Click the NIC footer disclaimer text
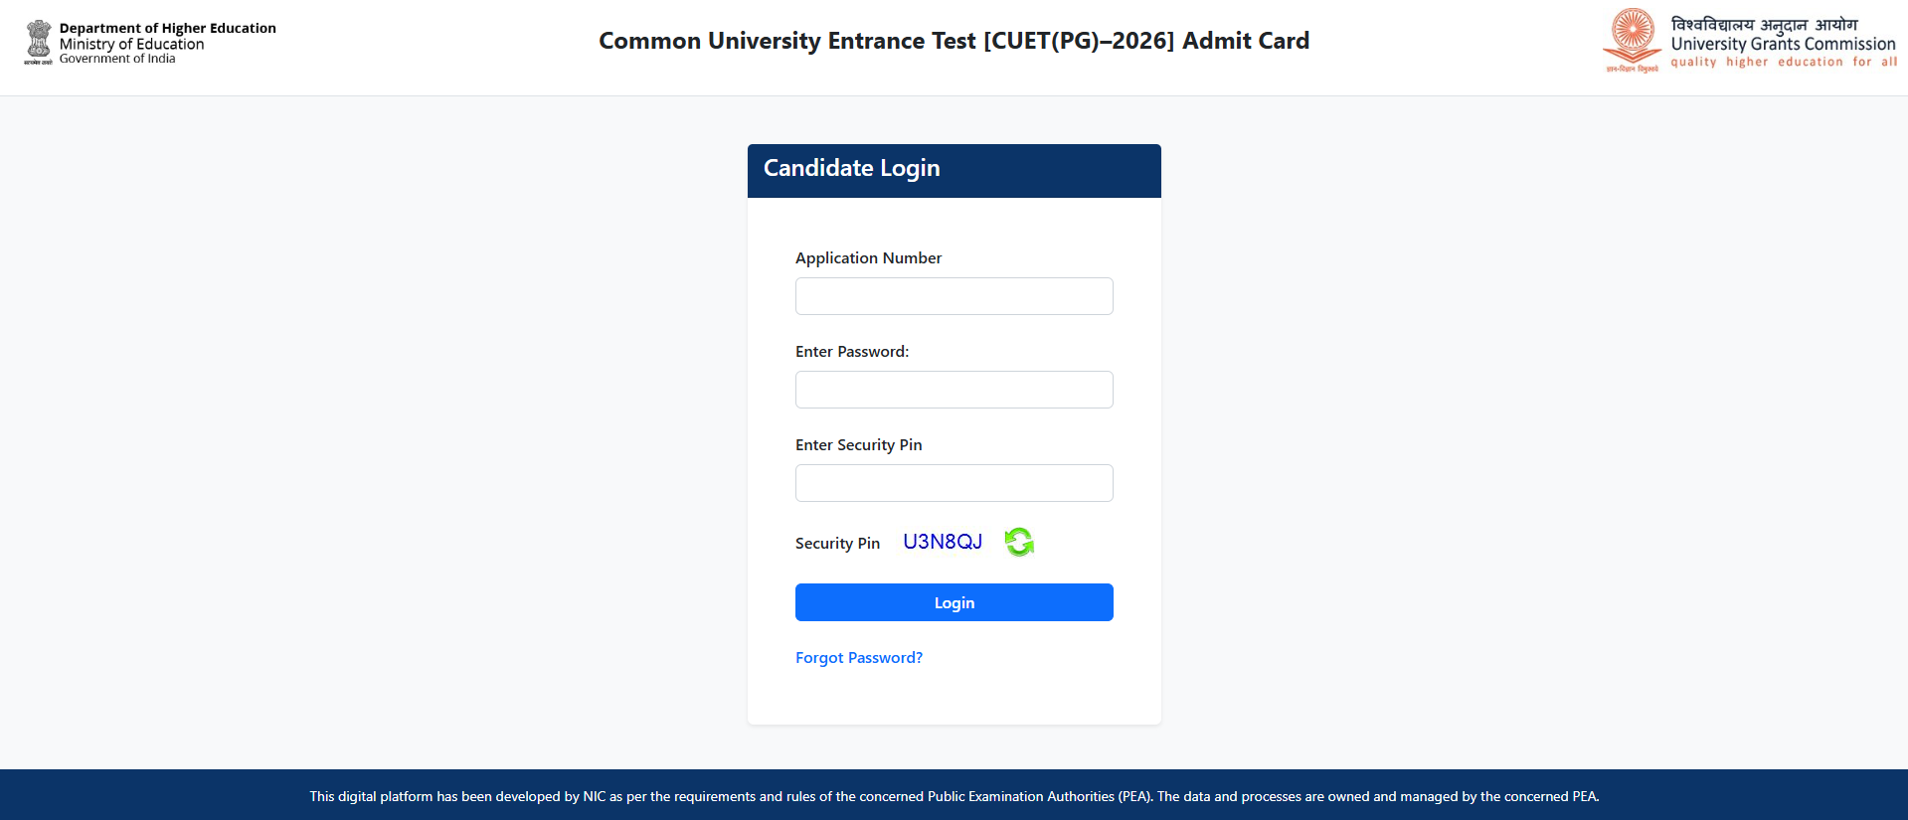This screenshot has height=820, width=1908. pos(954,796)
